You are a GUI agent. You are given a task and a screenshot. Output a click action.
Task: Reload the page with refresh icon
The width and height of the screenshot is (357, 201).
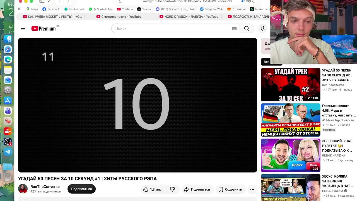click(x=254, y=1)
